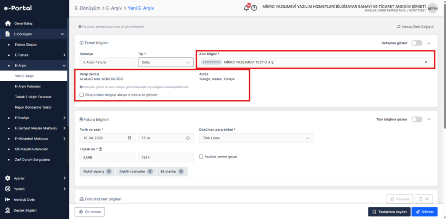Collapse the E-Dönüşüm sidebar menu
This screenshot has width=446, height=219.
[62, 34]
